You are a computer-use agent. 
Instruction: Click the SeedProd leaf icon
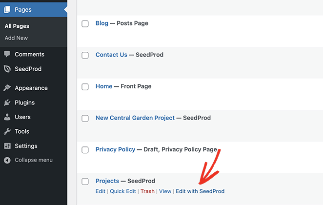(x=7, y=69)
